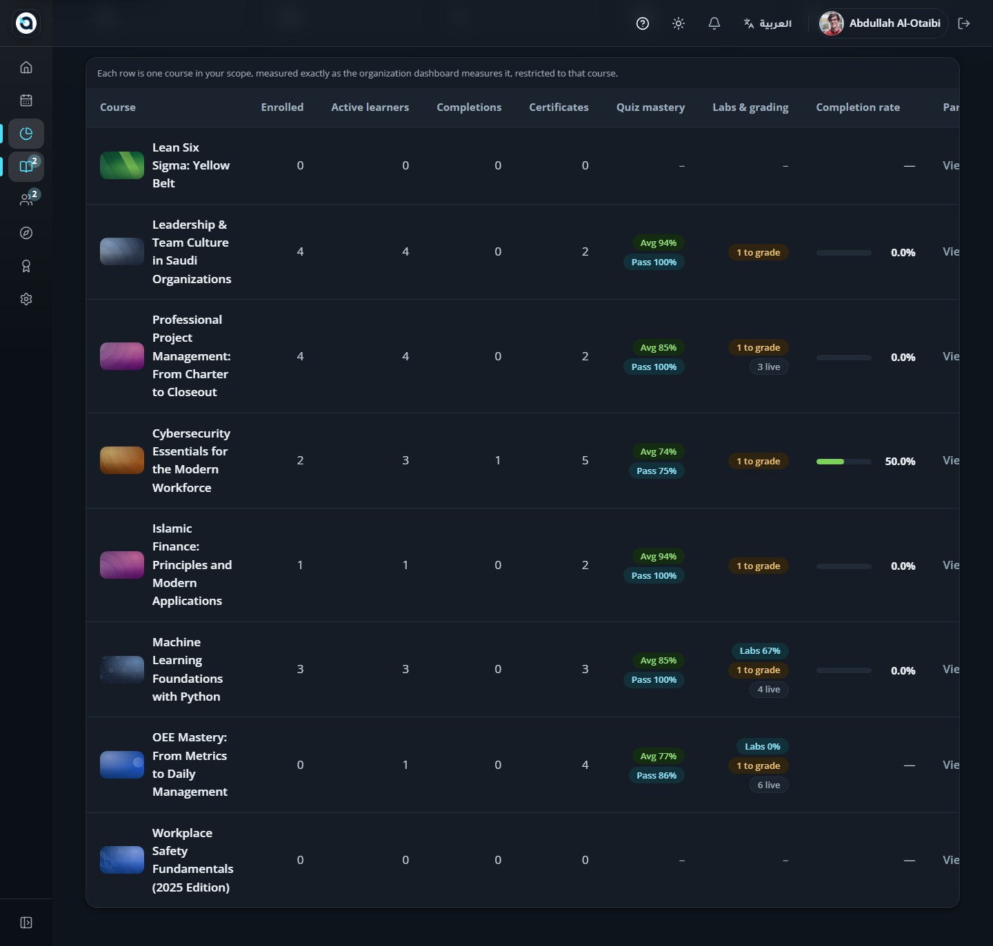Go to Home in the sidebar
This screenshot has width=993, height=946.
click(x=26, y=68)
